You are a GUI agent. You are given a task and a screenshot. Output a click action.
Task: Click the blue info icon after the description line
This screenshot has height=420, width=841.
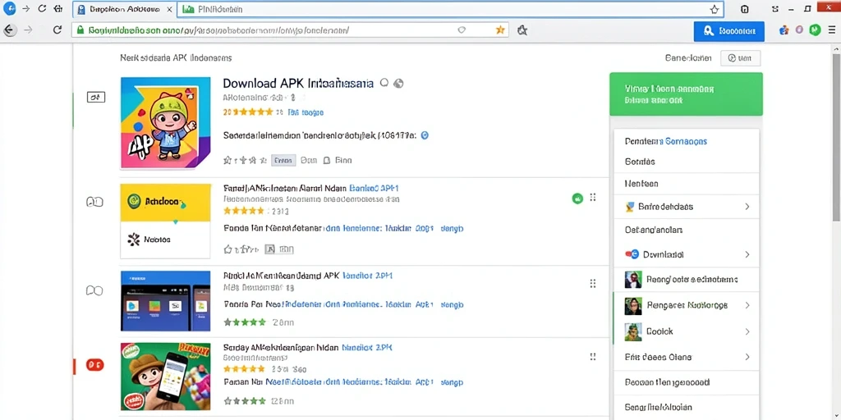coord(425,135)
